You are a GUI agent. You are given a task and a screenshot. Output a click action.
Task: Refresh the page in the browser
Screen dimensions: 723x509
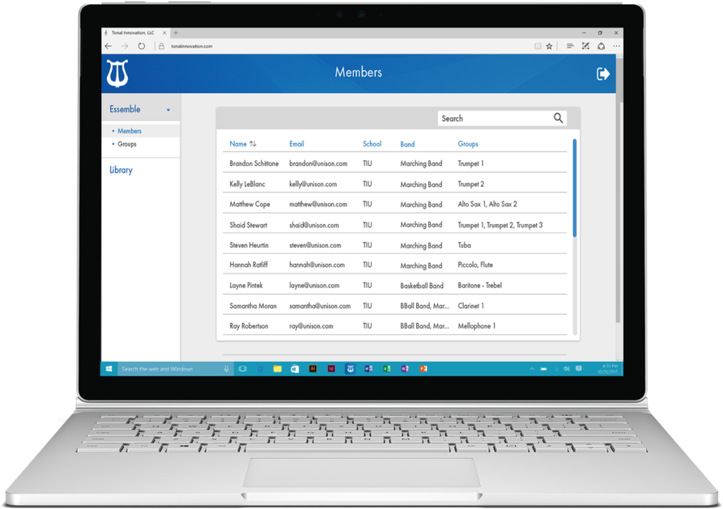pos(142,46)
